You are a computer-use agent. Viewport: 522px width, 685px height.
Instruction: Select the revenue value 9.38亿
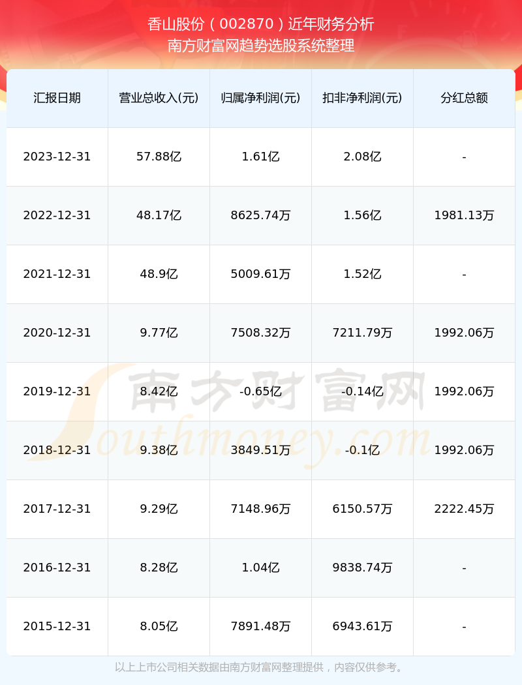click(x=159, y=450)
